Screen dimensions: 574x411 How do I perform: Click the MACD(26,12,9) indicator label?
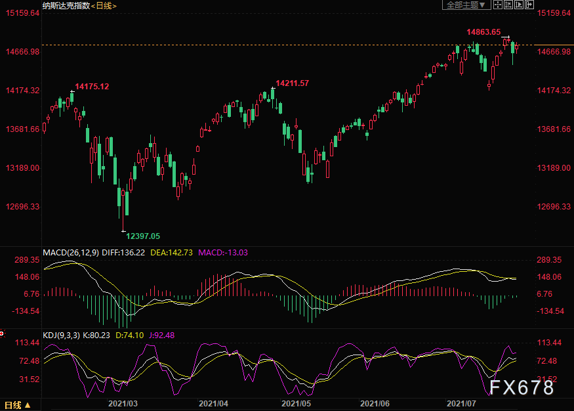click(71, 252)
